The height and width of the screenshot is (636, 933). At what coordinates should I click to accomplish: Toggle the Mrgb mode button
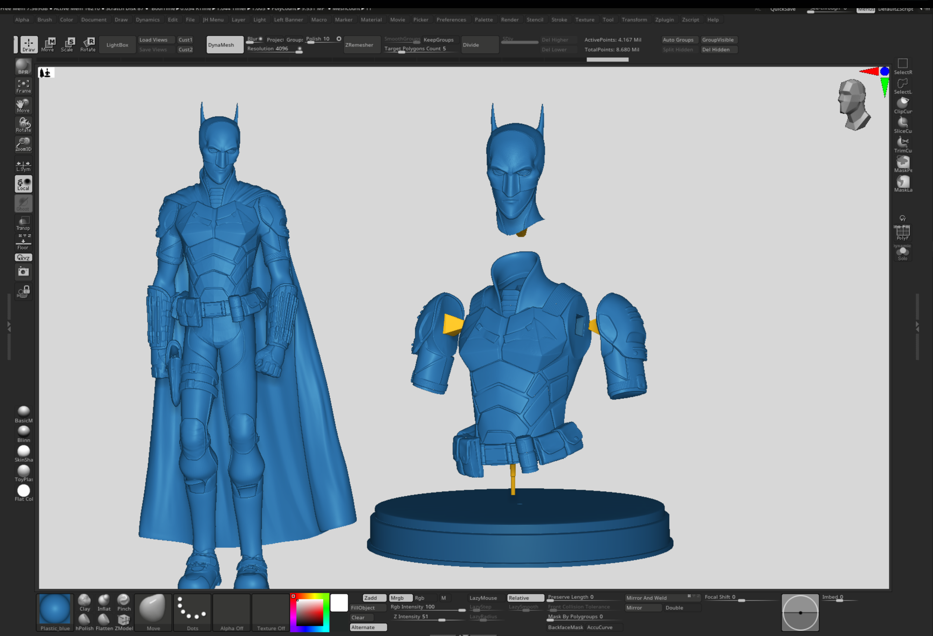[400, 598]
